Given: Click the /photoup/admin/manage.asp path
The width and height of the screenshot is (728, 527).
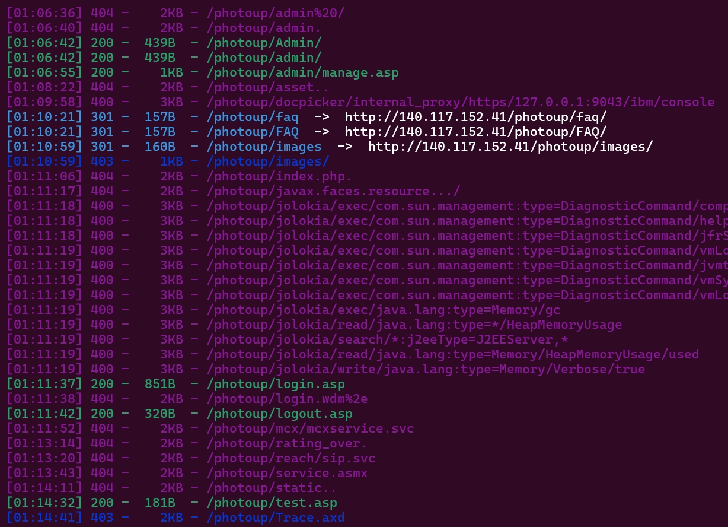Looking at the screenshot, I should click(302, 72).
